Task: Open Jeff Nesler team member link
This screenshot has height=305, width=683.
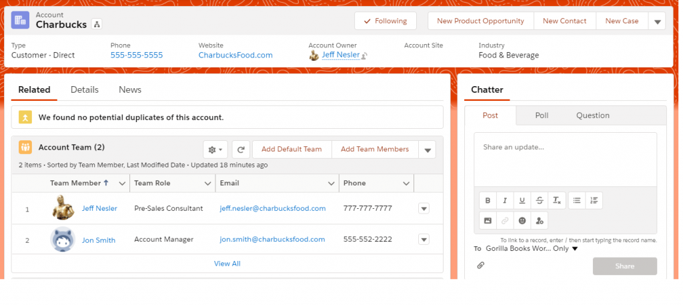Action: (99, 208)
